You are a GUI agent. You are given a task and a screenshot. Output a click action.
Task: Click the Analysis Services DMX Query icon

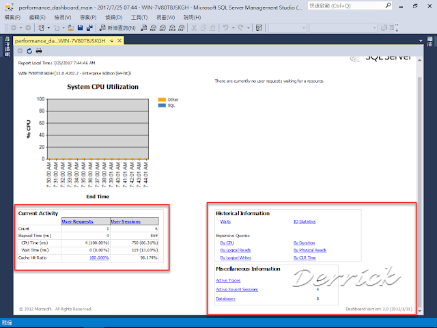pos(163,27)
